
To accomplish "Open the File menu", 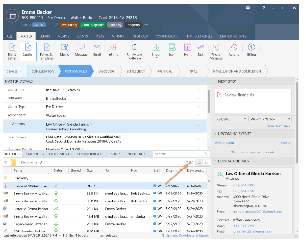I will click(x=9, y=36).
